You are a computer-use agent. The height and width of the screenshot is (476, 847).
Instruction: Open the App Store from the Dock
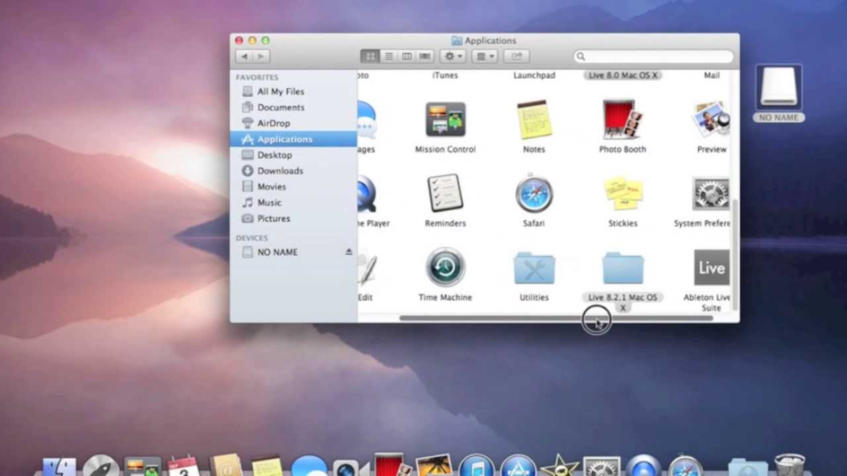tap(518, 465)
